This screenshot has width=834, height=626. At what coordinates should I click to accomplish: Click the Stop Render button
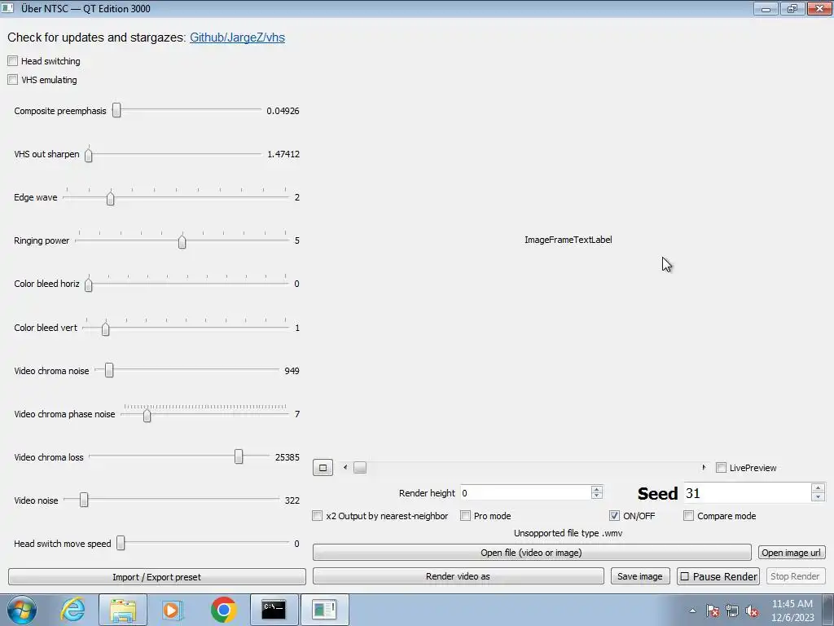795,576
